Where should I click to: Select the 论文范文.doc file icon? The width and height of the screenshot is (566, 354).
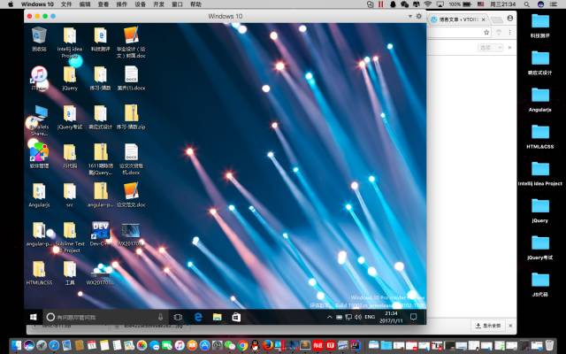tap(131, 191)
